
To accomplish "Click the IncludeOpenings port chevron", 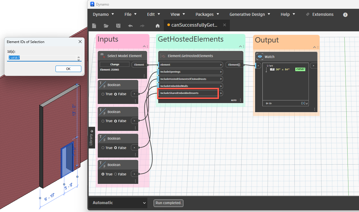I will pyautogui.click(x=221, y=72).
